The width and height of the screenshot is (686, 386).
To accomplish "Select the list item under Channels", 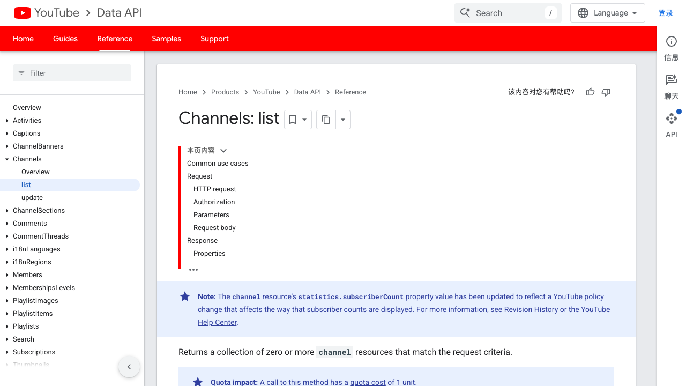I will coord(70,185).
